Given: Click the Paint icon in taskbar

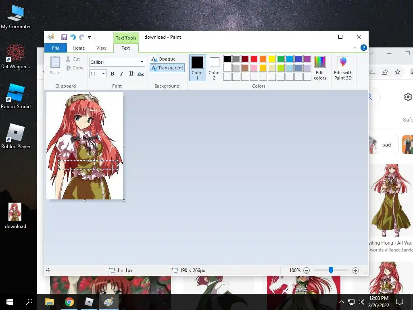Looking at the screenshot, I should [108, 302].
